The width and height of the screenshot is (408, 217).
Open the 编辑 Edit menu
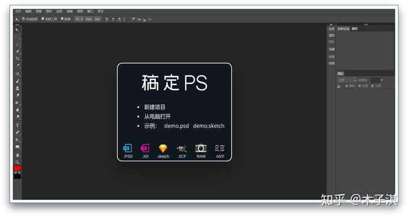(28, 11)
